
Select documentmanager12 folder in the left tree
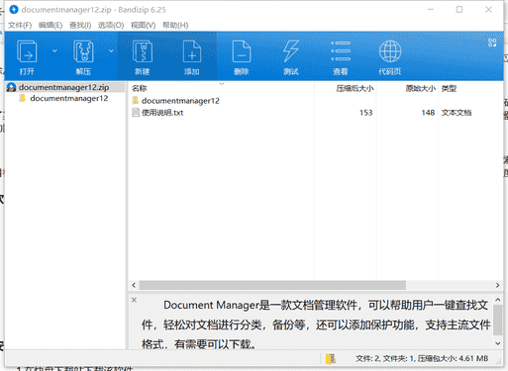[x=69, y=98]
